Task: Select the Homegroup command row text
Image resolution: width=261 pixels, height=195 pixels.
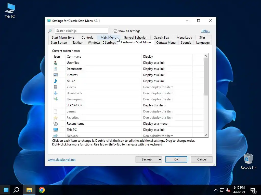Action: (75, 99)
